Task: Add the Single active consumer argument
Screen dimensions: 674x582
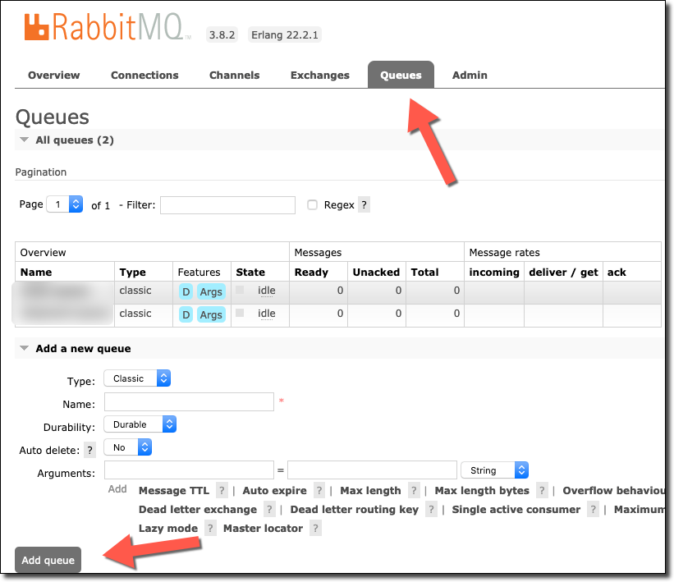Action: (x=516, y=510)
